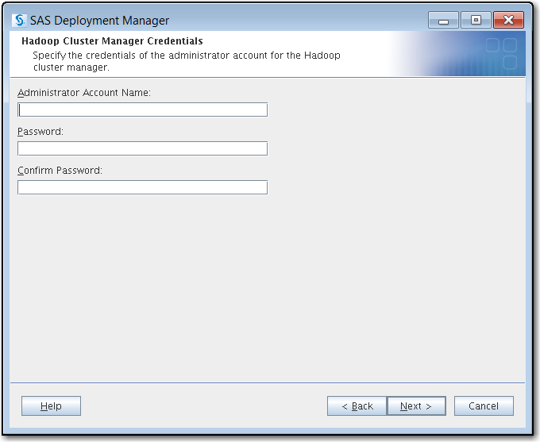Close the SAS Deployment Manager window

tap(508, 20)
